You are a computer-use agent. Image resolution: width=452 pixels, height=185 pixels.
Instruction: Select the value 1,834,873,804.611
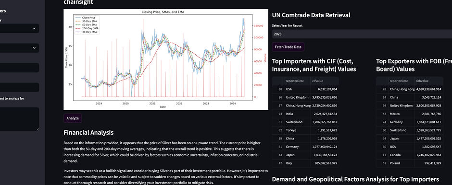428,122
